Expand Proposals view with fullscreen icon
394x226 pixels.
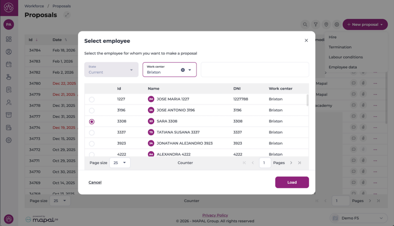coord(67,15)
